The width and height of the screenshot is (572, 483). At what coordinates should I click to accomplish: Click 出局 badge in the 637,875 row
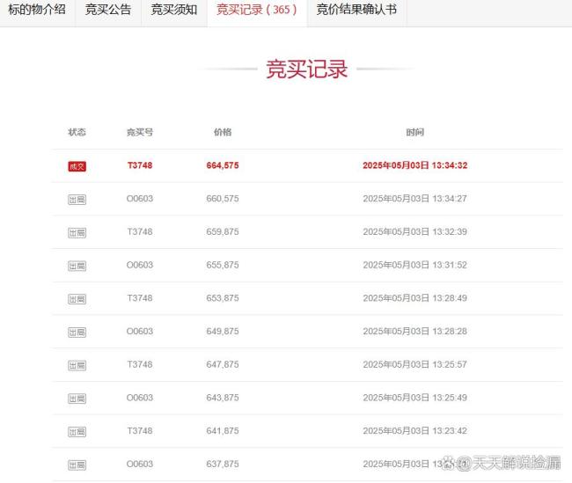point(77,465)
